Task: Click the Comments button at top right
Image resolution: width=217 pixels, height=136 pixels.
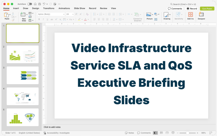Action: pyautogui.click(x=175, y=9)
